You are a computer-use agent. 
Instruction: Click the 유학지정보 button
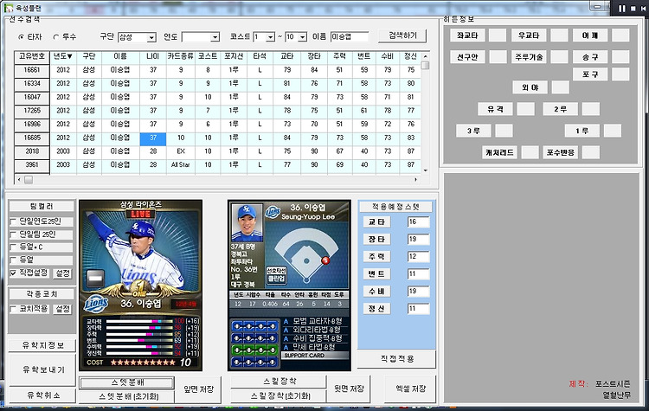pyautogui.click(x=42, y=345)
